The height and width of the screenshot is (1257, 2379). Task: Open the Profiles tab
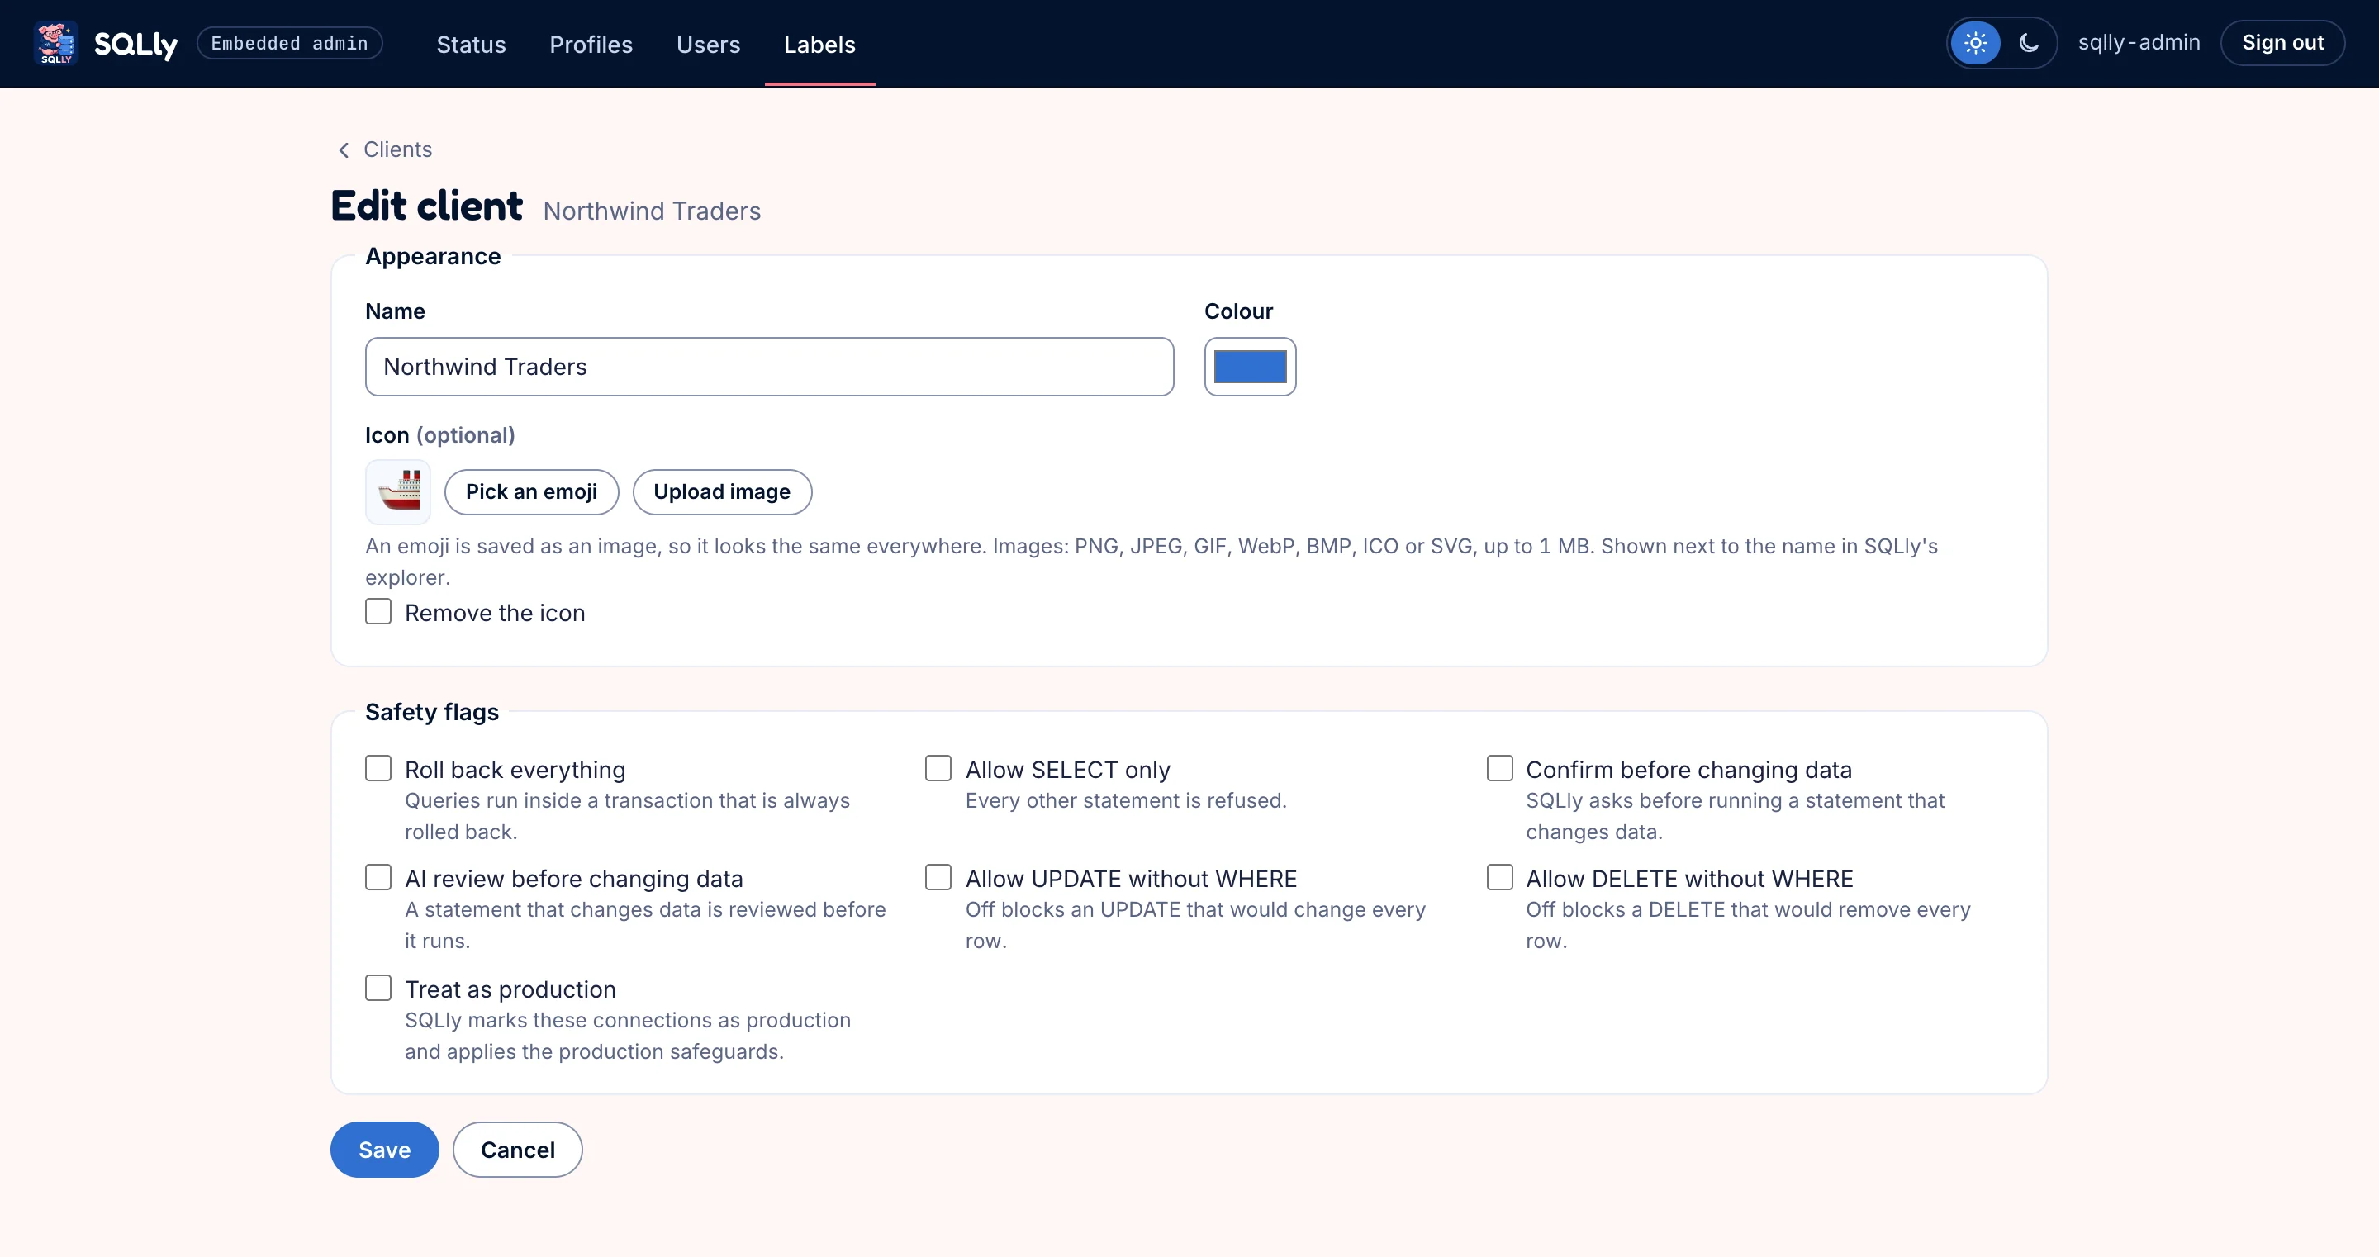pos(591,45)
